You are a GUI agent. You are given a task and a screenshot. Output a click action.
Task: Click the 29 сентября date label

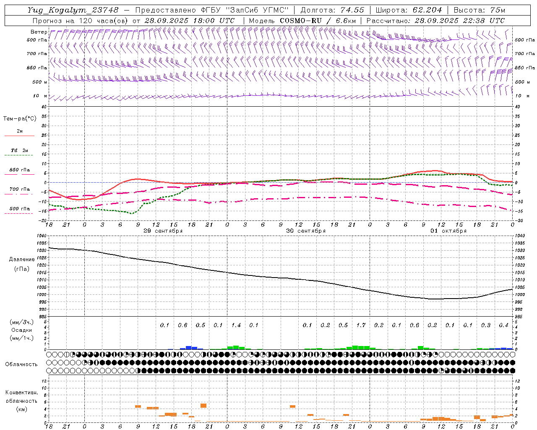point(163,231)
